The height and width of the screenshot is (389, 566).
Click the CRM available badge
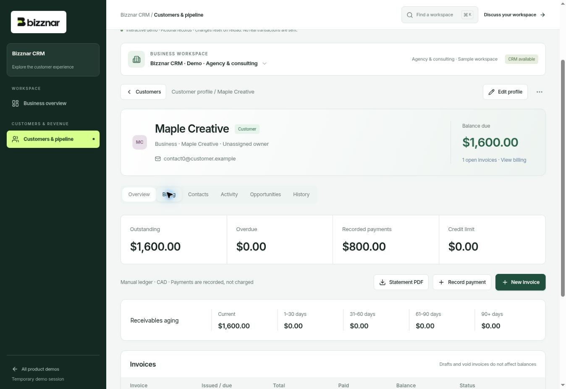(521, 59)
